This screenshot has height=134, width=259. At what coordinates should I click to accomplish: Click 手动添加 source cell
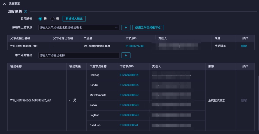pos(220,46)
